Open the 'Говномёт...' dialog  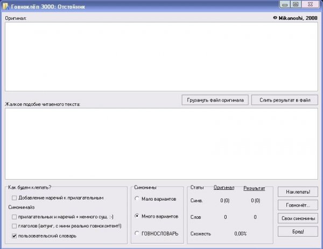point(298,205)
